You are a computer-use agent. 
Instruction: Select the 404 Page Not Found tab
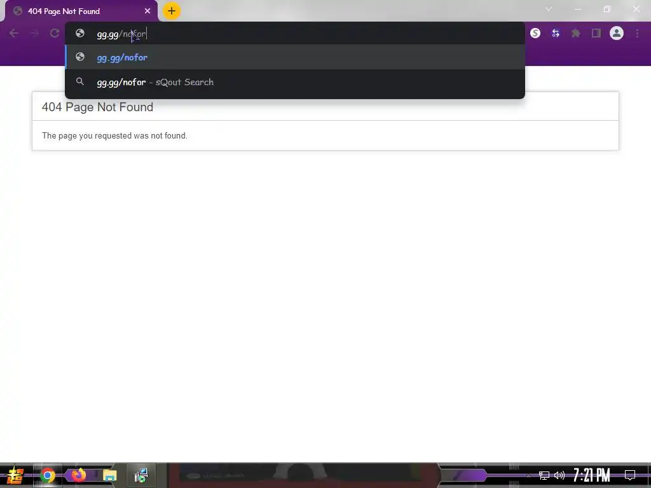[x=81, y=11]
